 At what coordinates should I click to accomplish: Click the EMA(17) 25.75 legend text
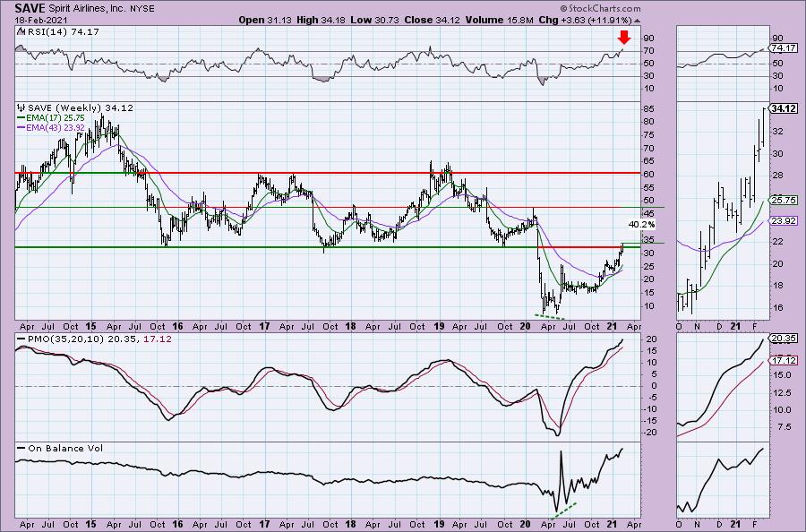click(x=56, y=117)
